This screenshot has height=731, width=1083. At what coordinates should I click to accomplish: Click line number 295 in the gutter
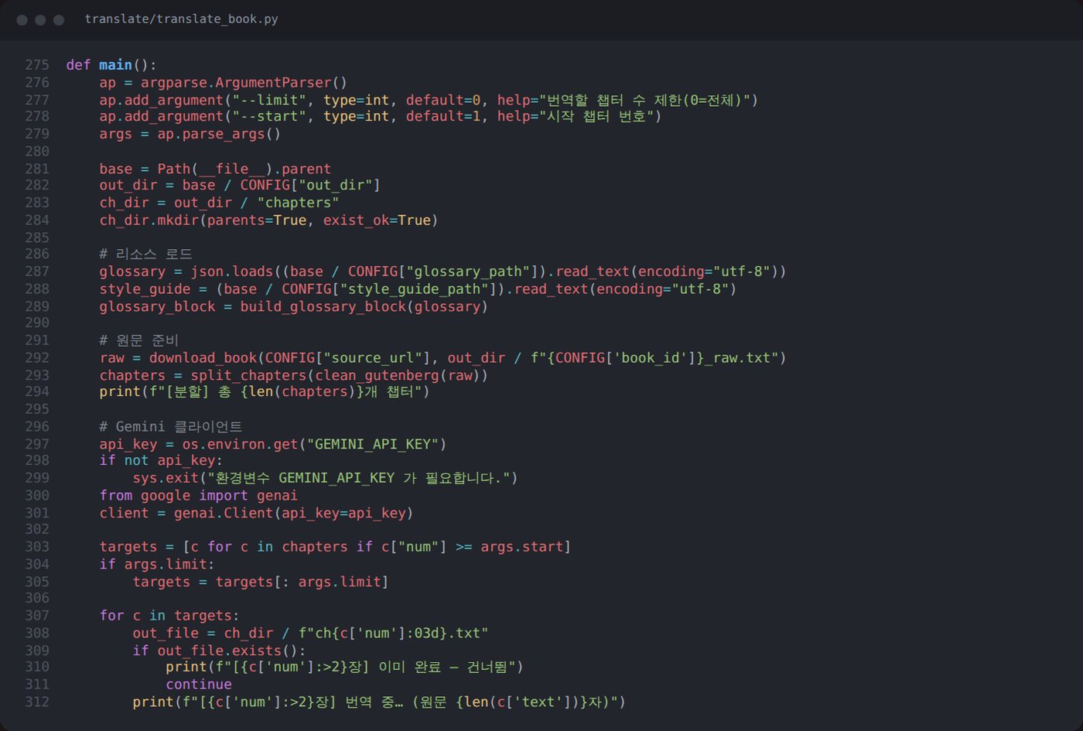[36, 408]
